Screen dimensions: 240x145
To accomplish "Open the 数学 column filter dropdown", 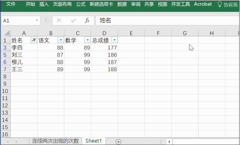I will 87,40.
